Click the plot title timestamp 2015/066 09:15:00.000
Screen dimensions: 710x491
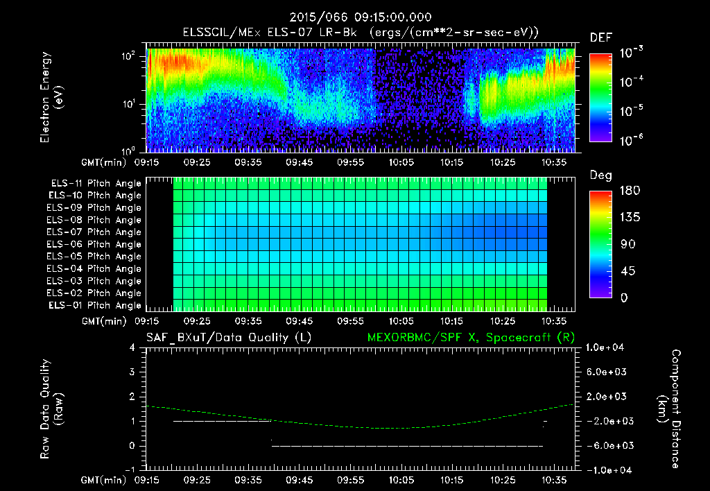pos(361,17)
